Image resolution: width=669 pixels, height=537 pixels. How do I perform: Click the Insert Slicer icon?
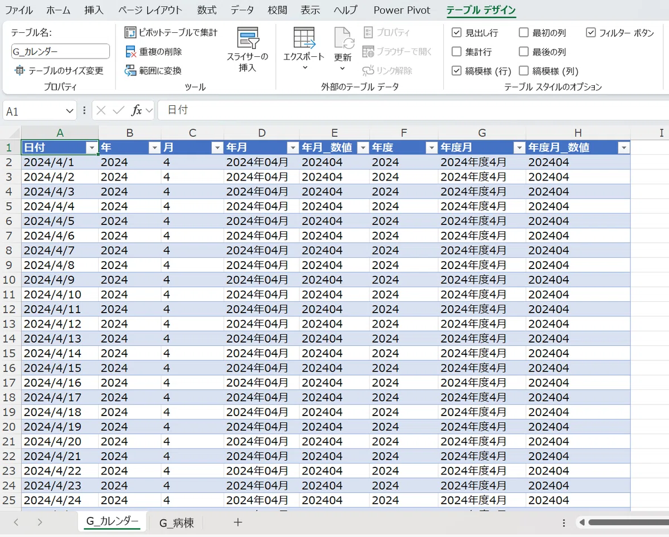click(x=248, y=38)
